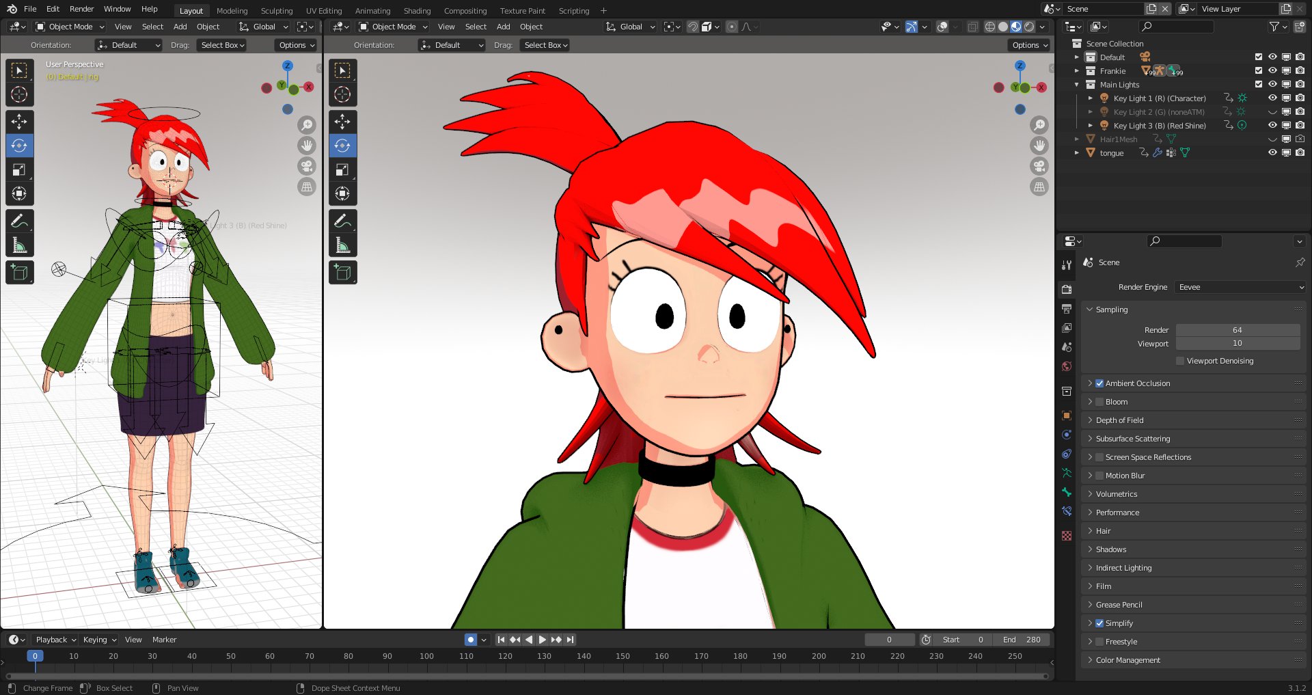Open Options in the right viewport header
Image resolution: width=1312 pixels, height=695 pixels.
(1030, 45)
